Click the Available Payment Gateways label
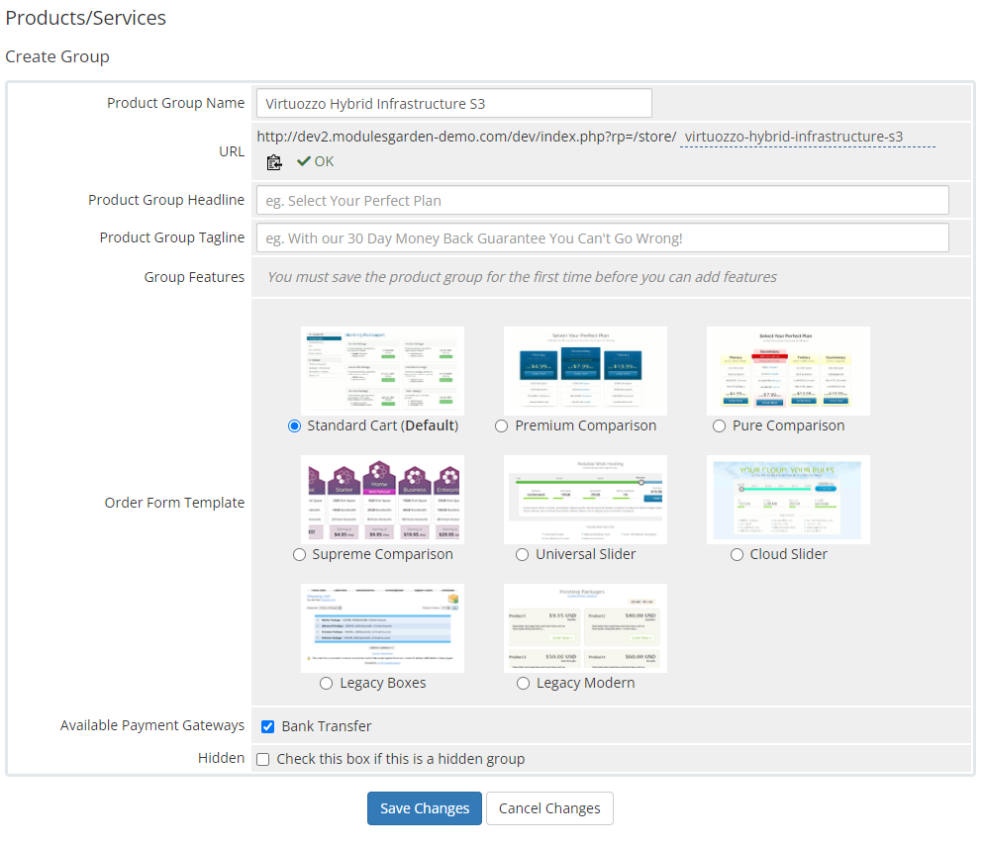This screenshot has height=847, width=985. (x=152, y=726)
